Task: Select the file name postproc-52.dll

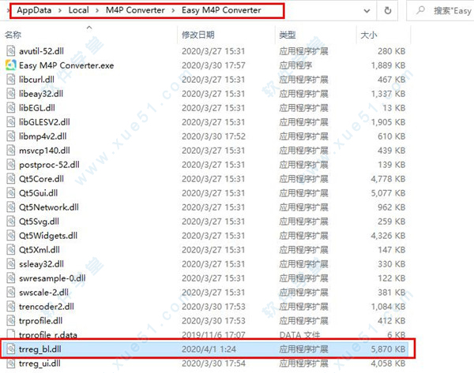Action: click(49, 164)
